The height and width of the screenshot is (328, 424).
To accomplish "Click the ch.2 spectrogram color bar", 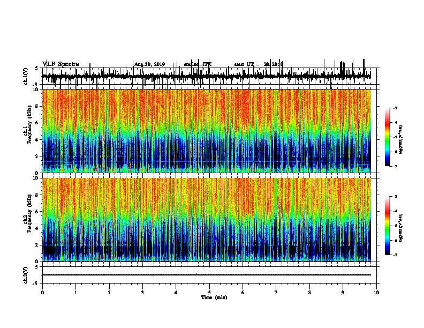I will 387,226.
